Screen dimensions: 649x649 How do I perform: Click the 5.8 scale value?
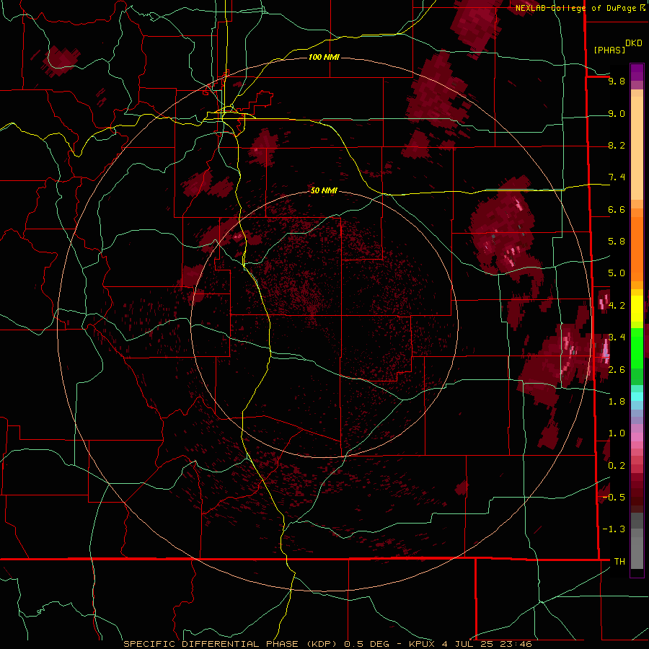(x=617, y=242)
